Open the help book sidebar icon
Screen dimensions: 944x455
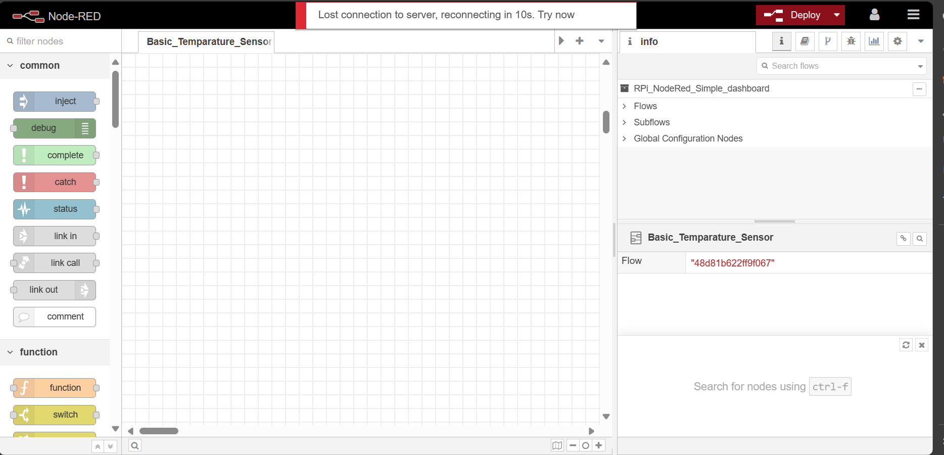(805, 41)
